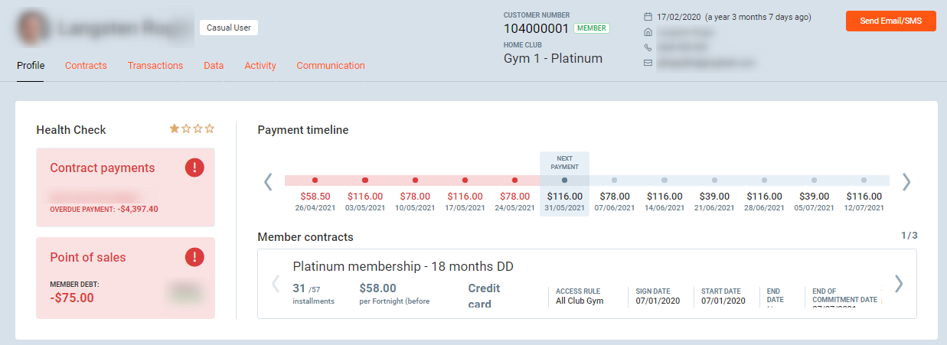Open the Communication tab
The width and height of the screenshot is (947, 345).
331,66
